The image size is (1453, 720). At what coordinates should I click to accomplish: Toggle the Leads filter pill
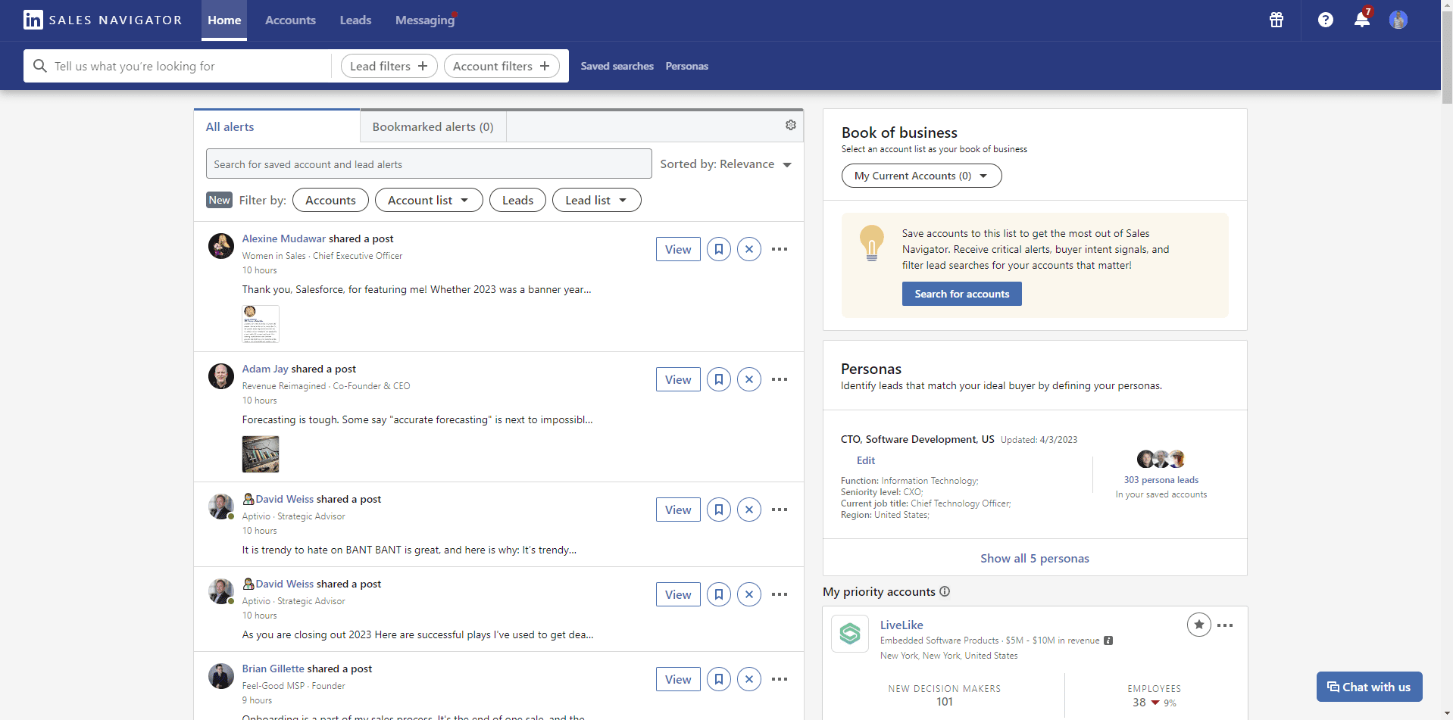pos(517,200)
